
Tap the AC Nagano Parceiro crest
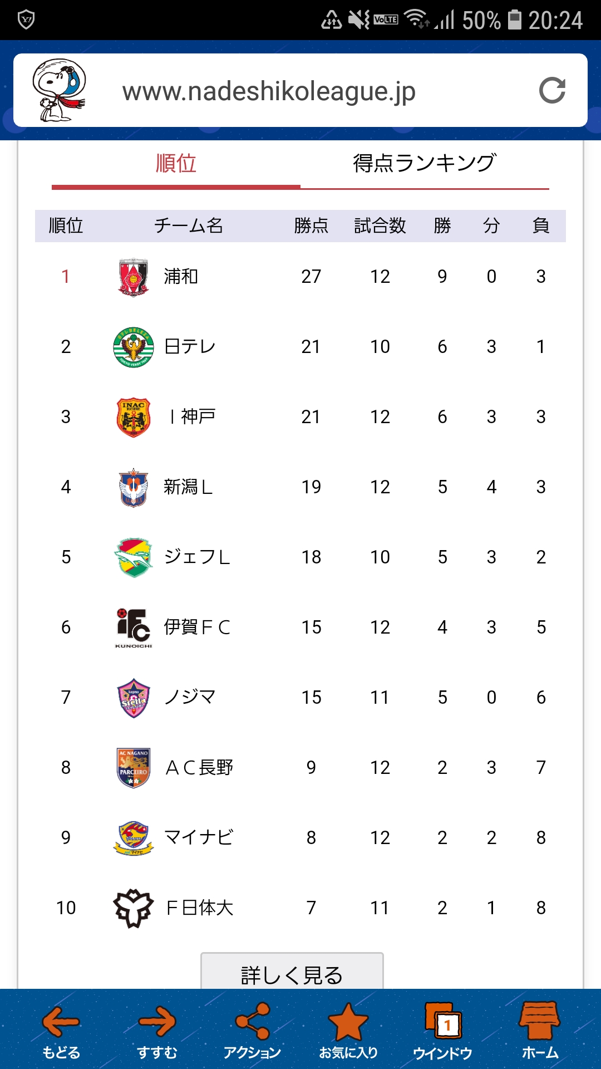click(x=134, y=768)
